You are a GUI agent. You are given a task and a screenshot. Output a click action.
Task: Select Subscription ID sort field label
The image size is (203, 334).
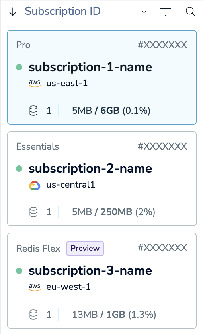tap(62, 11)
